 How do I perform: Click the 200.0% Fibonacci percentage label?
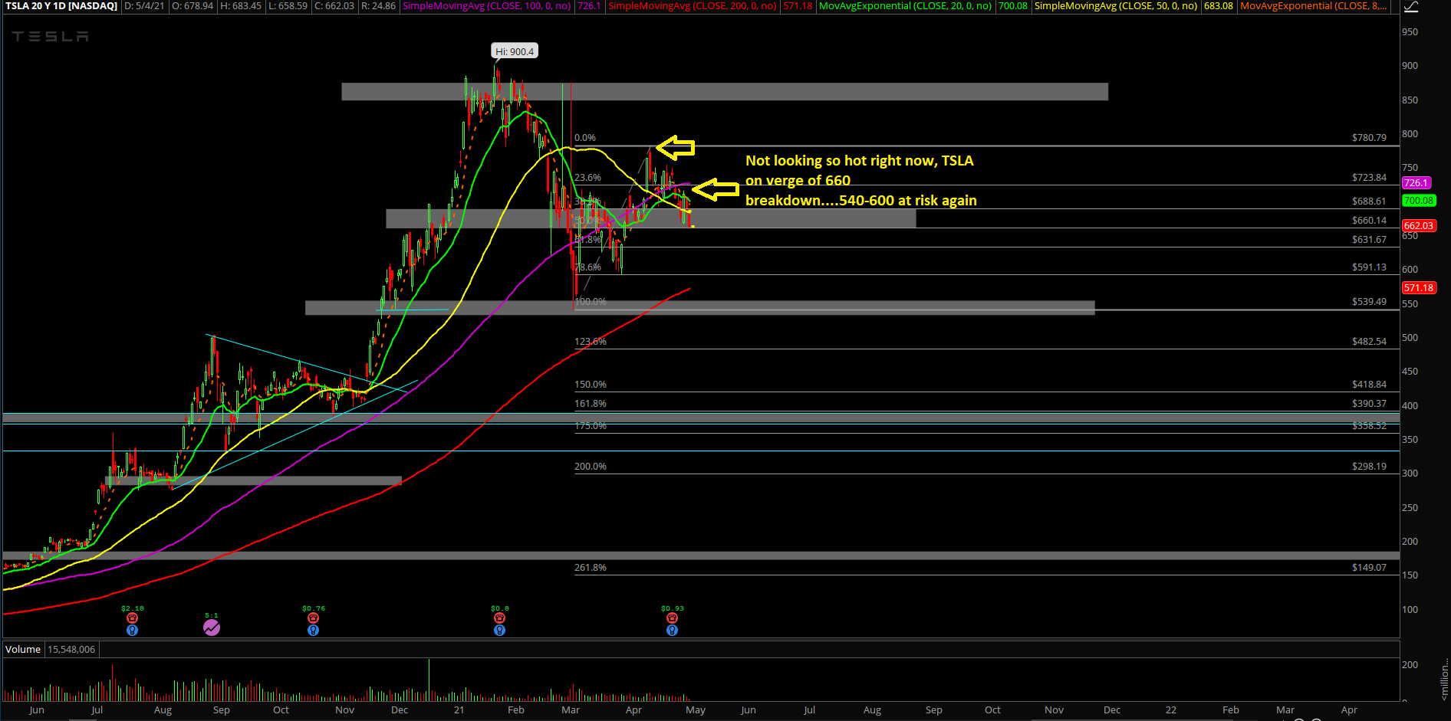point(591,467)
